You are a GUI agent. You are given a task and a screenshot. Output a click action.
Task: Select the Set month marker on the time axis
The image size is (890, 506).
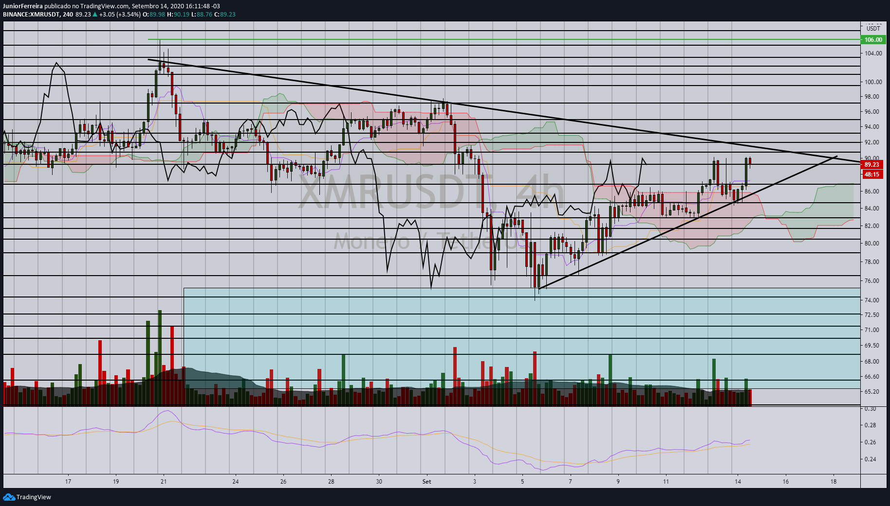(426, 482)
